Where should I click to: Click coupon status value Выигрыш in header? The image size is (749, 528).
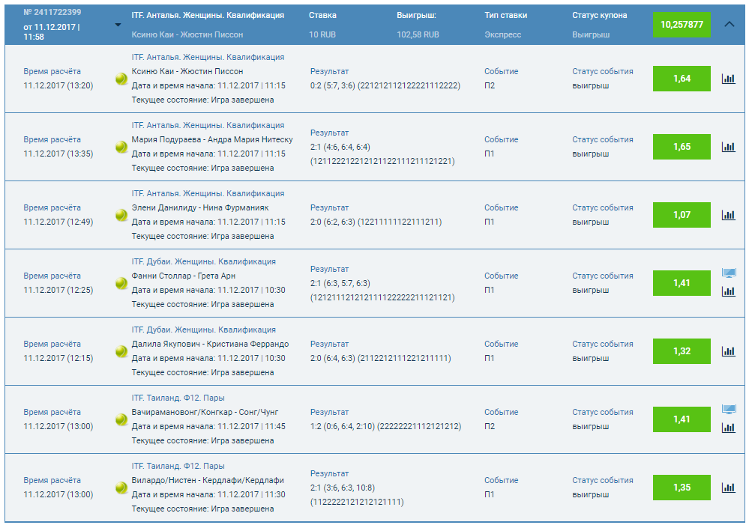point(591,34)
